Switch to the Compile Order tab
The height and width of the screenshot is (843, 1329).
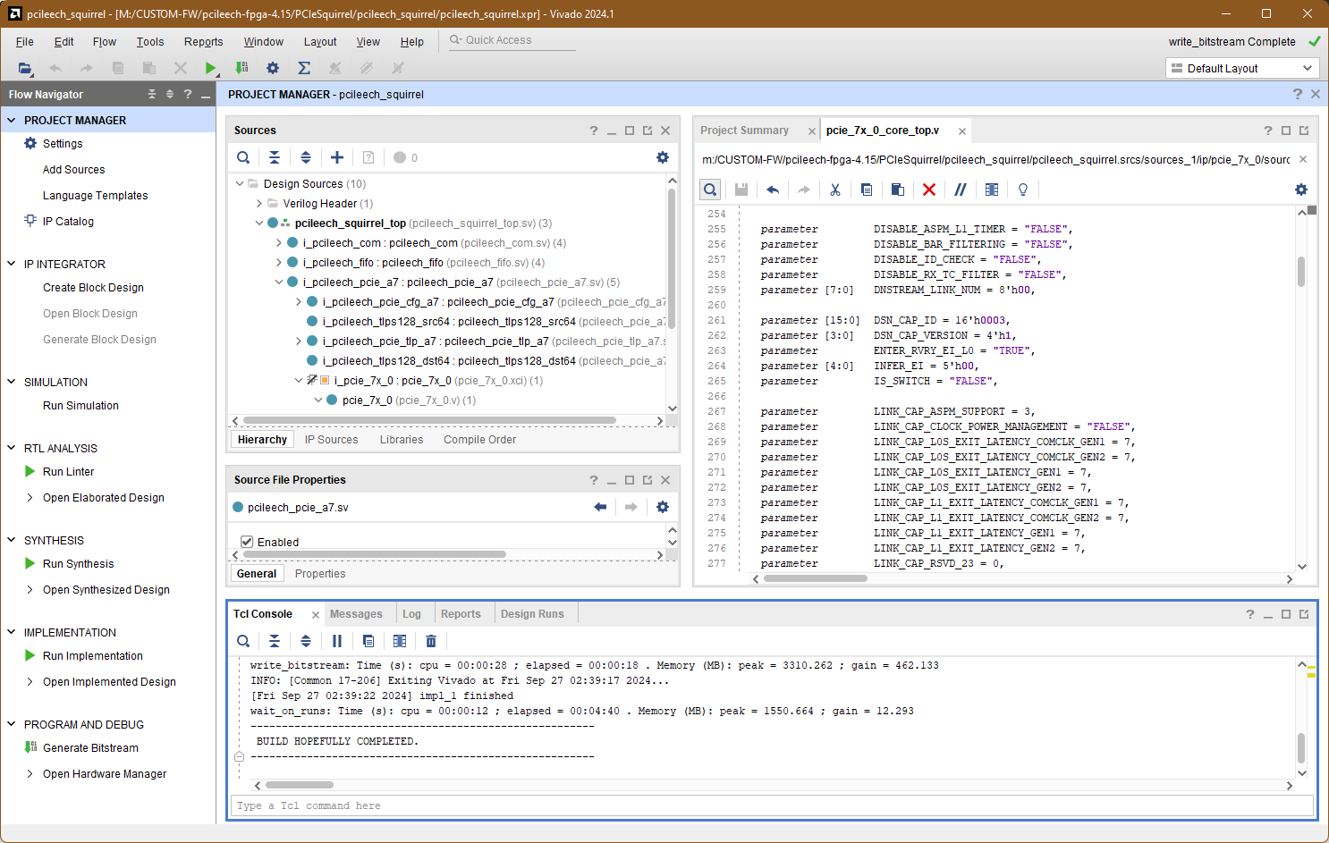pyautogui.click(x=479, y=440)
